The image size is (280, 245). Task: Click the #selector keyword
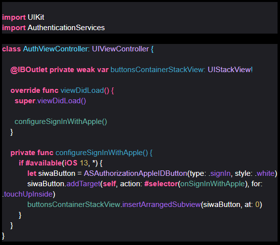(x=161, y=184)
